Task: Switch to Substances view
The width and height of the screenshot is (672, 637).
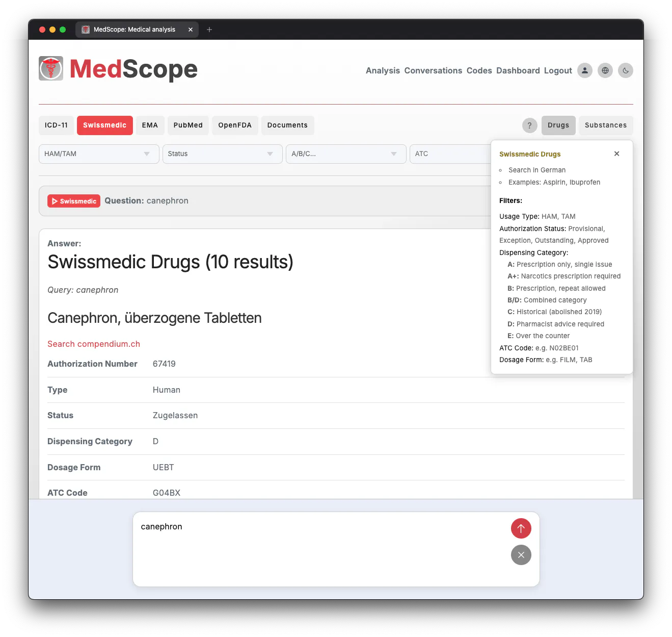Action: (606, 125)
